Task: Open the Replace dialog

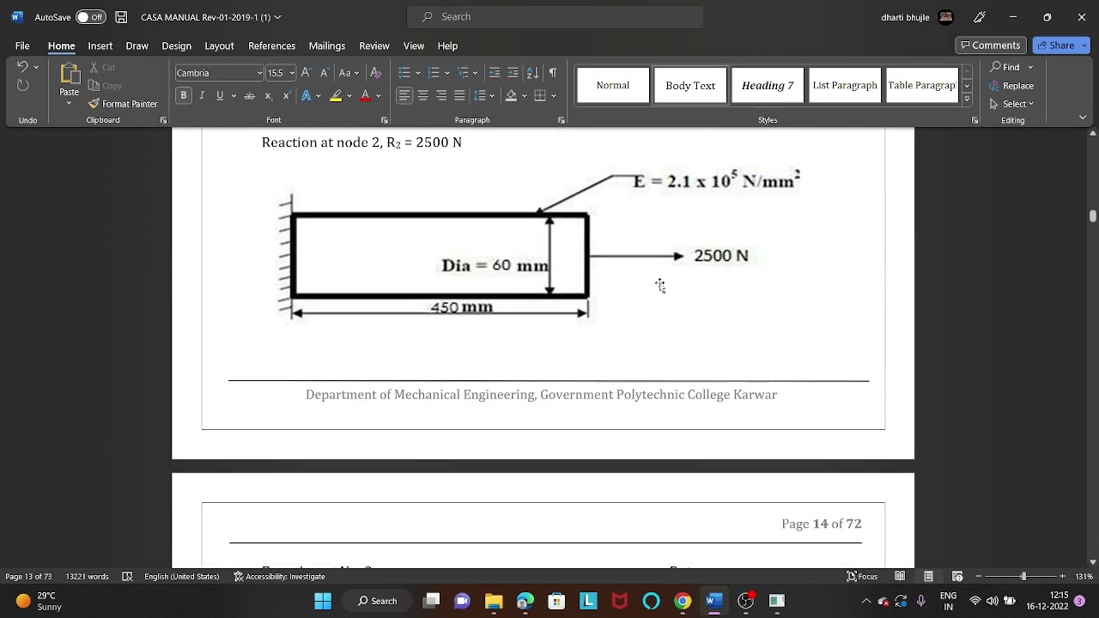Action: (x=1011, y=86)
